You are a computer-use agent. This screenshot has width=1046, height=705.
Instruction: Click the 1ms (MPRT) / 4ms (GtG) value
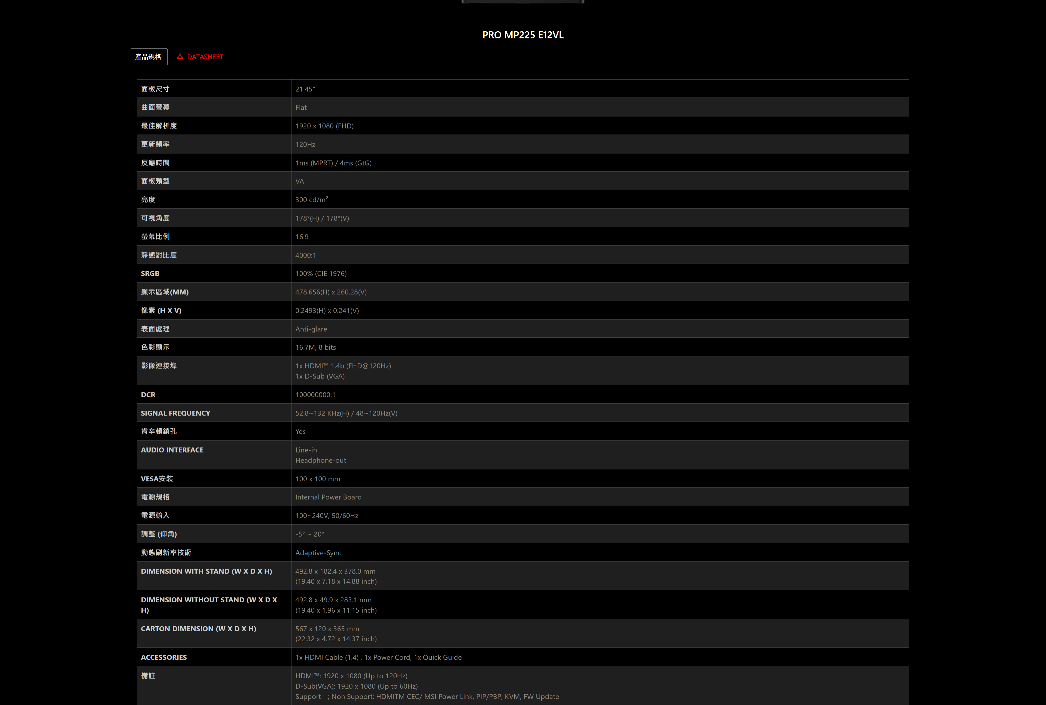click(x=334, y=163)
